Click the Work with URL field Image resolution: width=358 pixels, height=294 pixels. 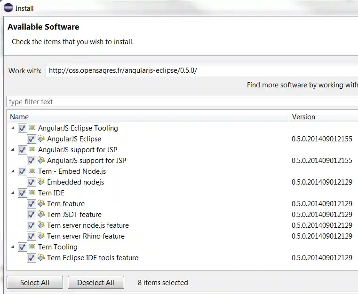click(202, 70)
